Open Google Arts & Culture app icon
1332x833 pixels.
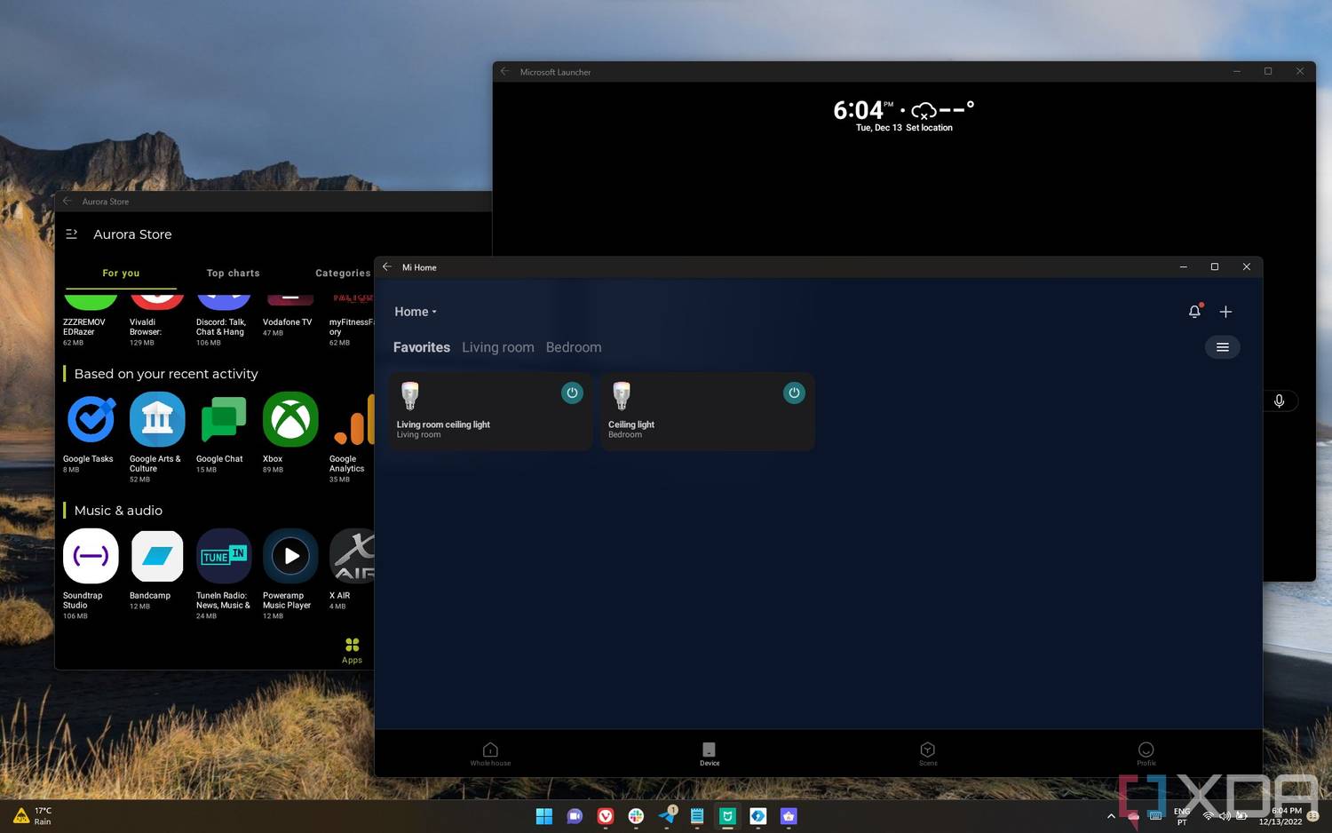click(157, 419)
